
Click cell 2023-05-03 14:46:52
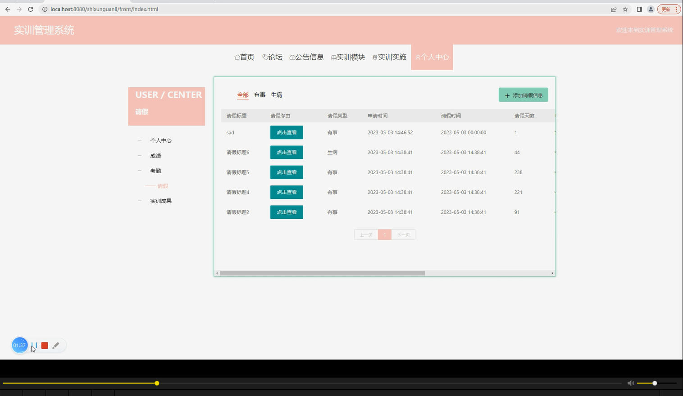tap(390, 133)
